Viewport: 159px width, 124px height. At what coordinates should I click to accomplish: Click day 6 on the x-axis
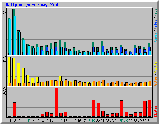pyautogui.click(x=34, y=121)
